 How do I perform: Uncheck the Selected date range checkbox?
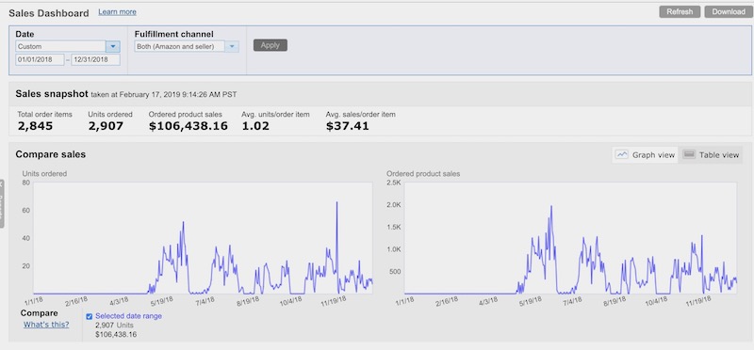[89, 316]
